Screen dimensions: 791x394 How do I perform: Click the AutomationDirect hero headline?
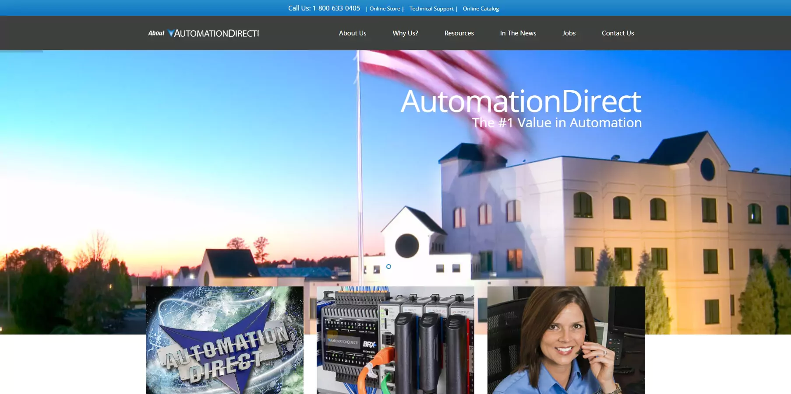point(521,101)
